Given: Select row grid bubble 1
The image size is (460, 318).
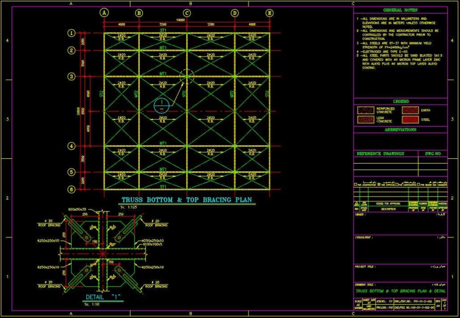Looking at the screenshot, I should click(x=71, y=33).
